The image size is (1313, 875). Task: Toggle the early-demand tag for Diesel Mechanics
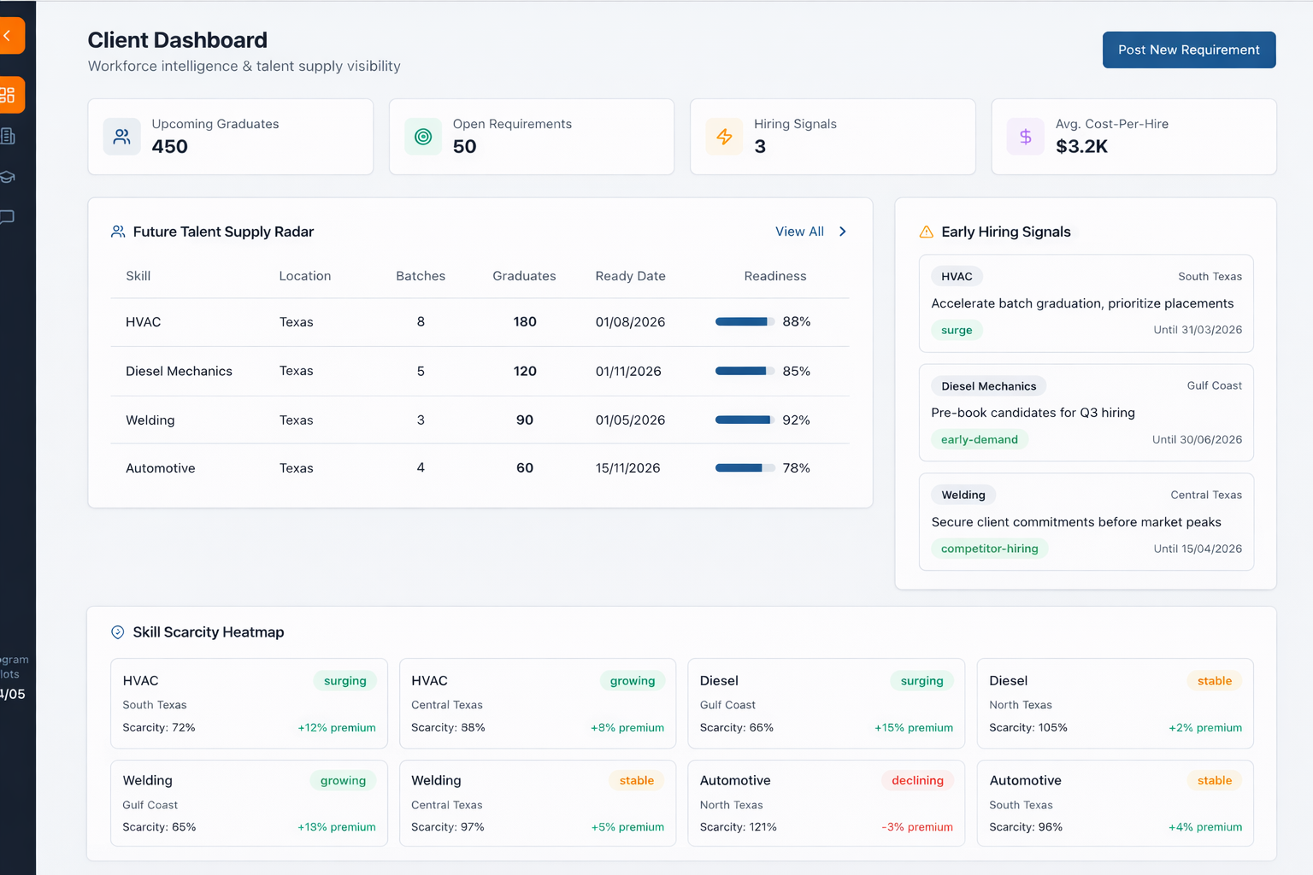980,438
